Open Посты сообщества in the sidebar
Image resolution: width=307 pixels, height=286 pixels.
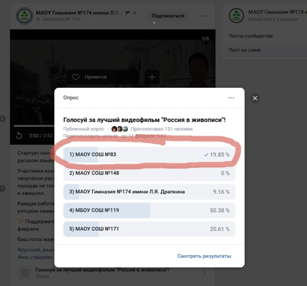251,36
